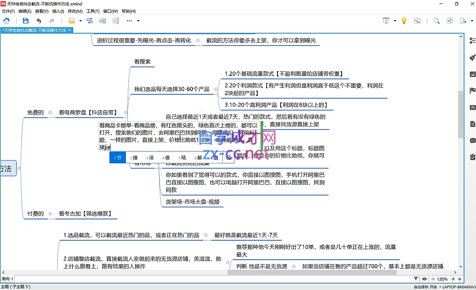This screenshot has width=476, height=290.
Task: Add a relationship line
Action: pos(90,21)
